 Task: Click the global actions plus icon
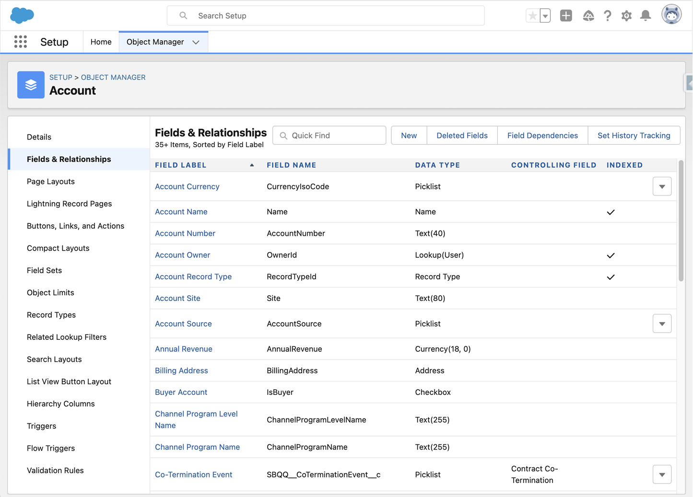click(x=566, y=16)
